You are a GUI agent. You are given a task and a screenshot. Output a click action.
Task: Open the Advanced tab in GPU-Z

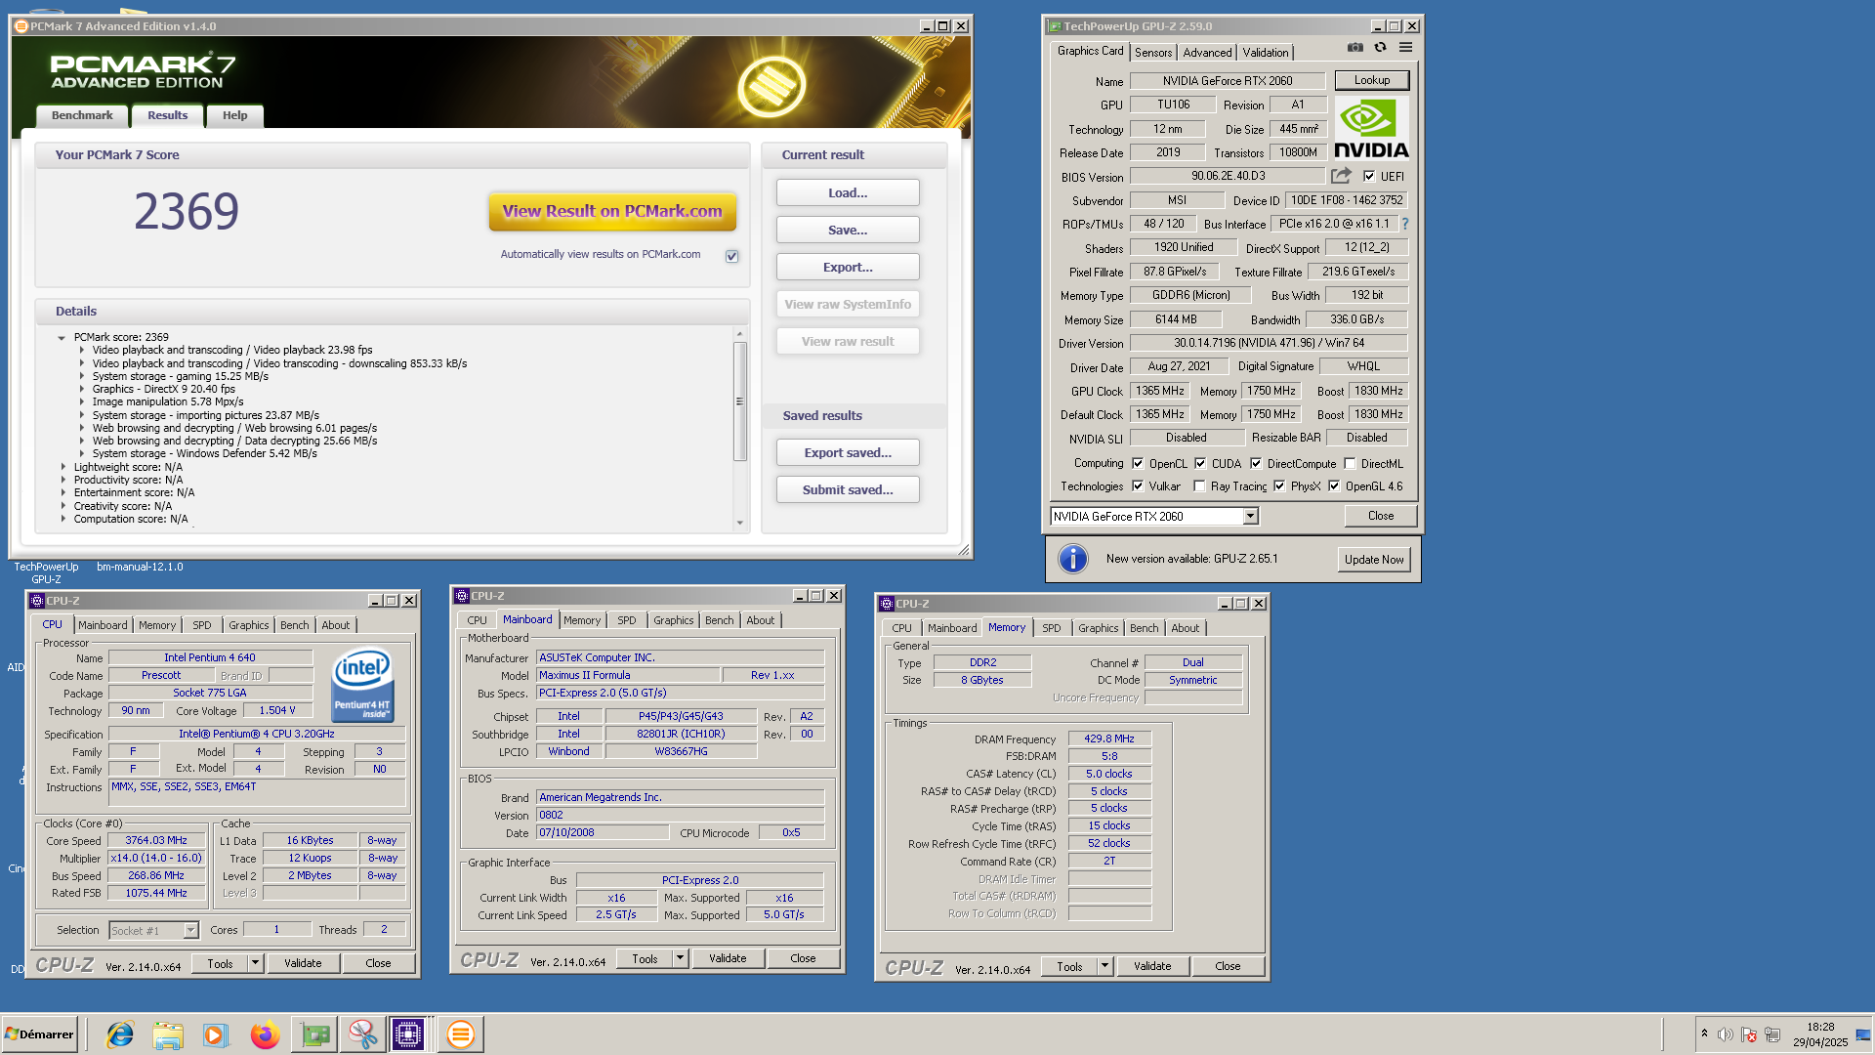[x=1207, y=53]
